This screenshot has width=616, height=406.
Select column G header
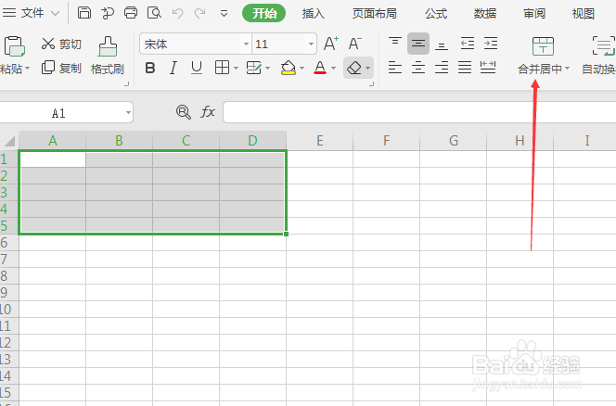pos(454,141)
